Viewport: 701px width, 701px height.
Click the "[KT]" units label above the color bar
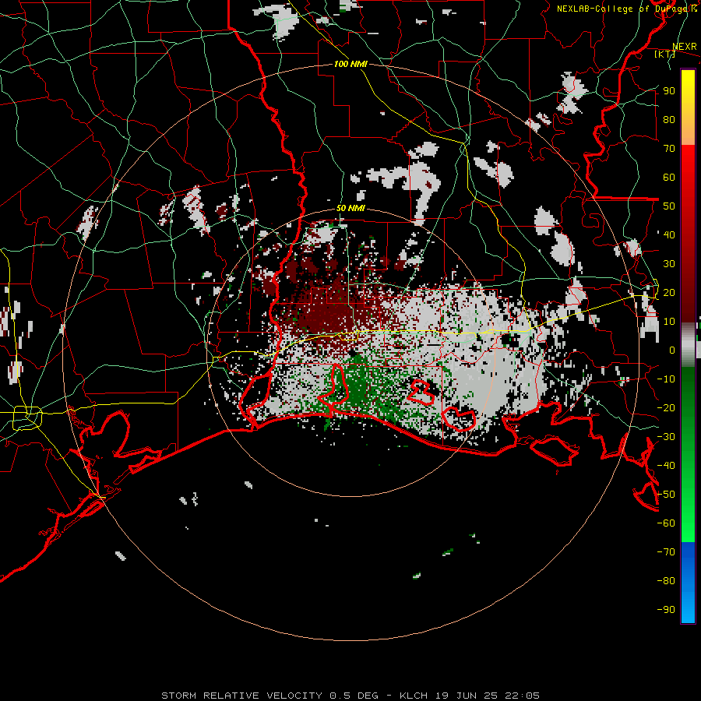[665, 54]
